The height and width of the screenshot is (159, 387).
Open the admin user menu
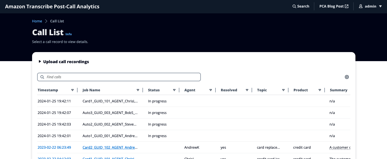click(x=370, y=6)
